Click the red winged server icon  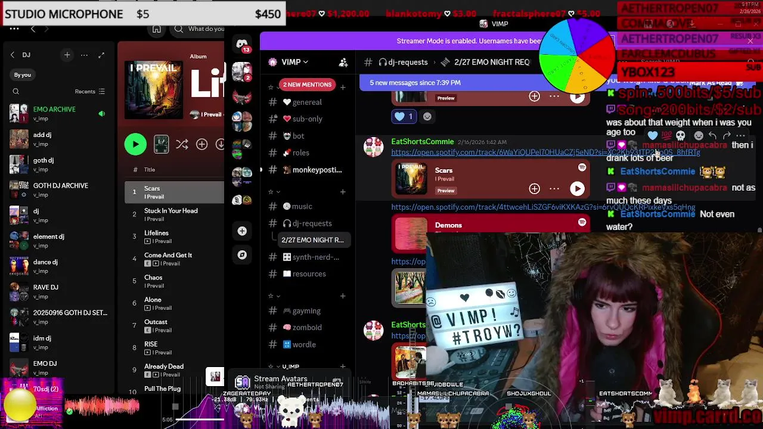pos(242,97)
